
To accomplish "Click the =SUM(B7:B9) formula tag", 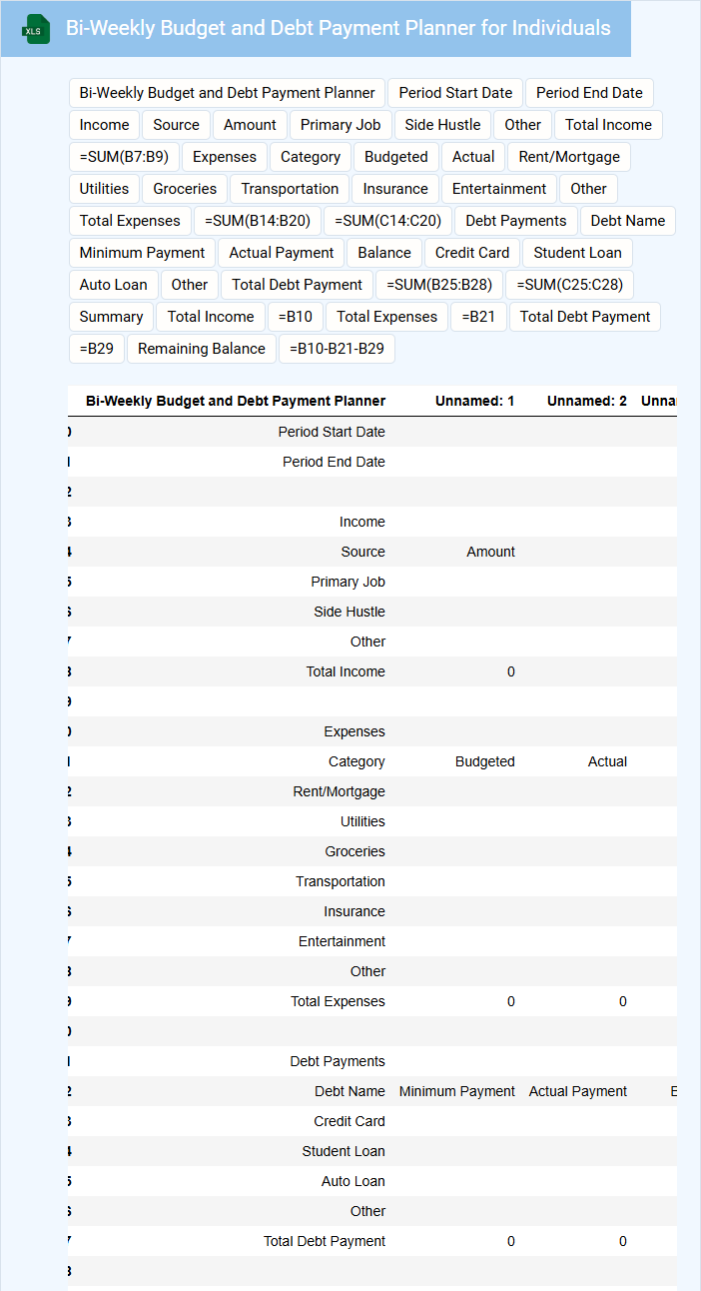I will click(x=124, y=157).
